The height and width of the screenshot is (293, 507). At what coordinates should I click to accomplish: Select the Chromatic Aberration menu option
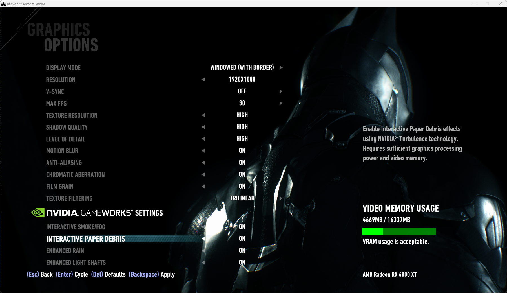[x=76, y=174]
